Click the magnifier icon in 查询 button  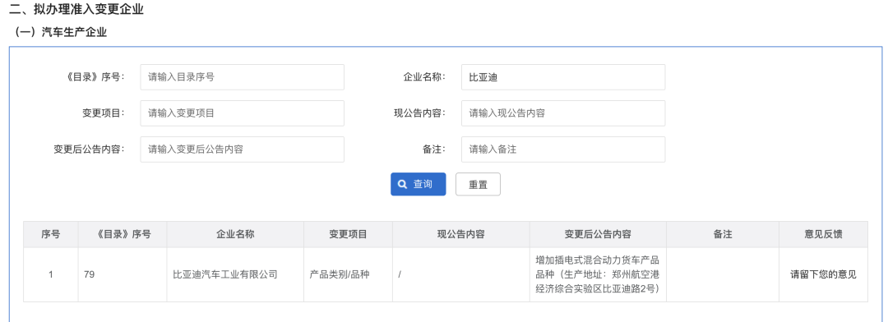(x=403, y=184)
